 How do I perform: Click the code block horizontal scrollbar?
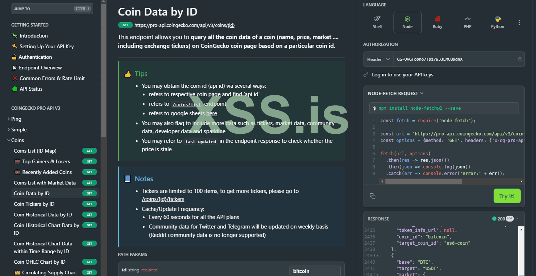tap(423, 182)
